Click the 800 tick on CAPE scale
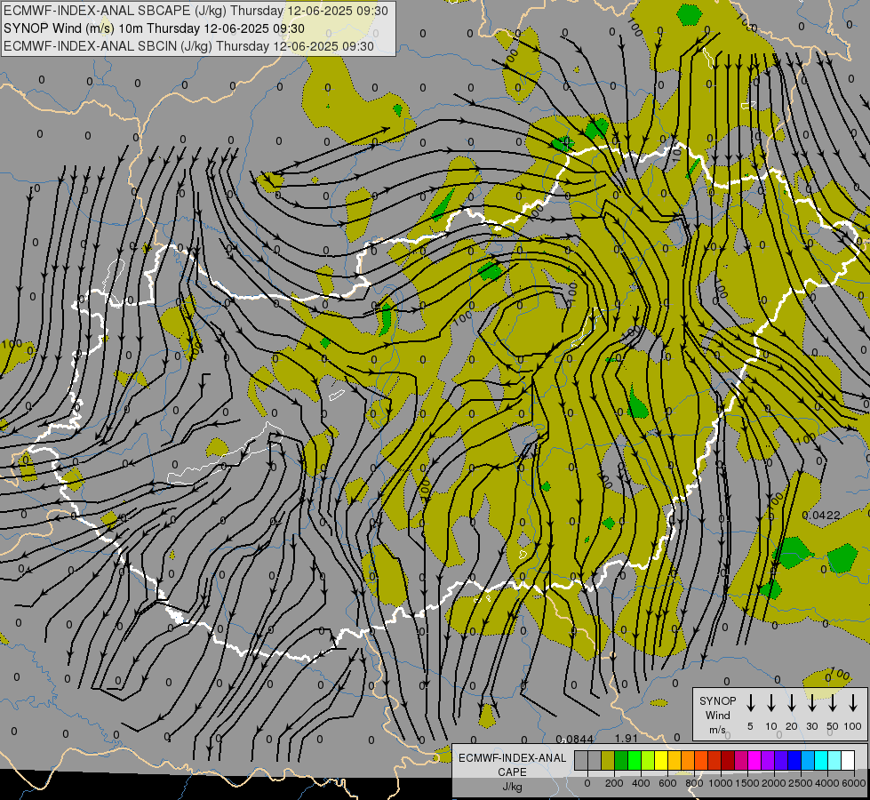 [x=694, y=783]
